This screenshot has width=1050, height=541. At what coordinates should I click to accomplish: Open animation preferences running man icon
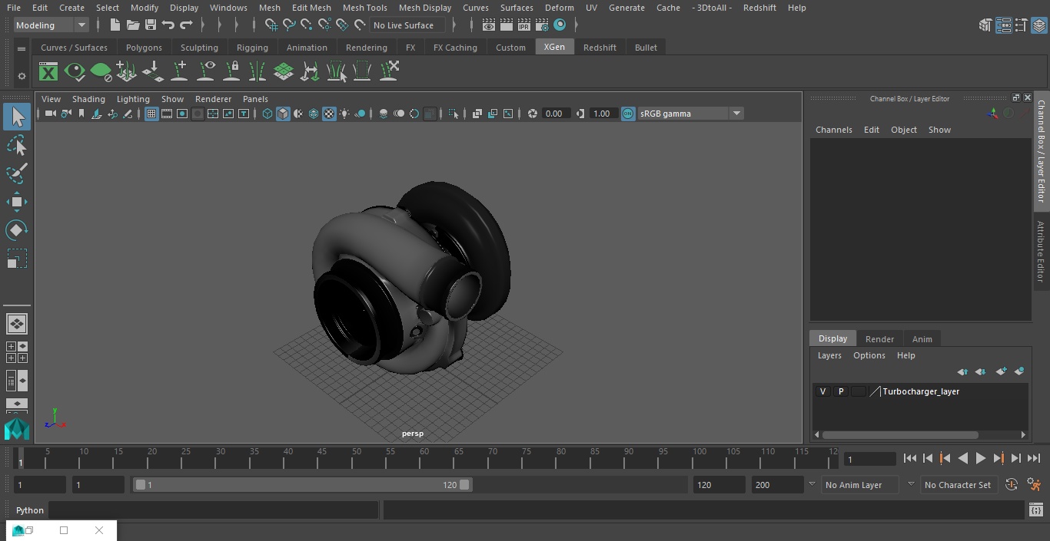coord(1034,485)
